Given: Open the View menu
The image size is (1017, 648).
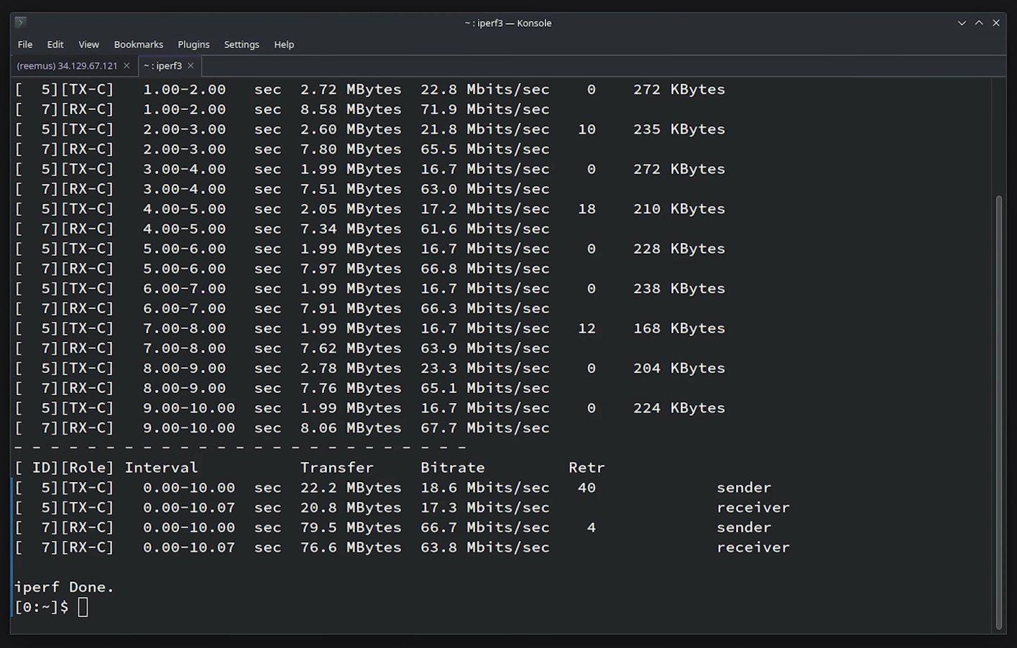Looking at the screenshot, I should pos(88,45).
